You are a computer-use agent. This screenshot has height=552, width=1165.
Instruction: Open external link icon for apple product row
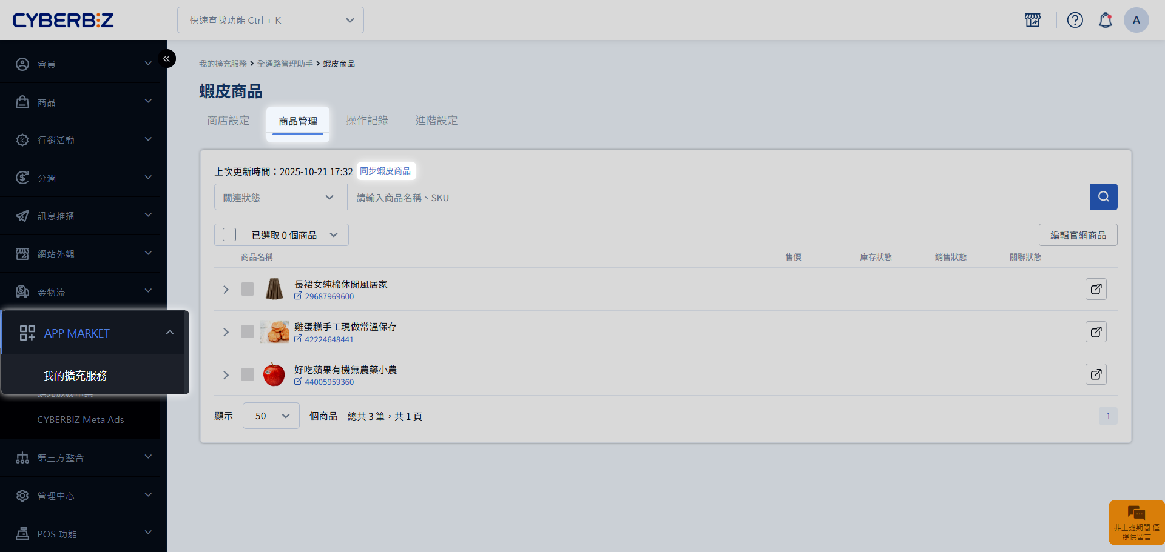[1095, 374]
